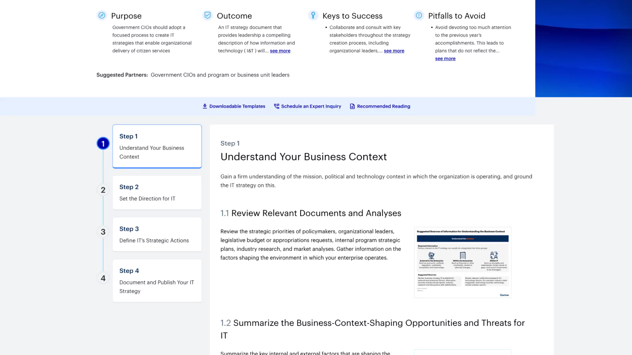The height and width of the screenshot is (355, 632).
Task: Click the download icon beside Downloadable Templates
Action: point(205,106)
